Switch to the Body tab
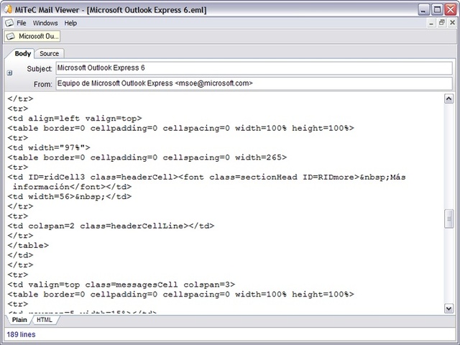The image size is (460, 345). 22,53
